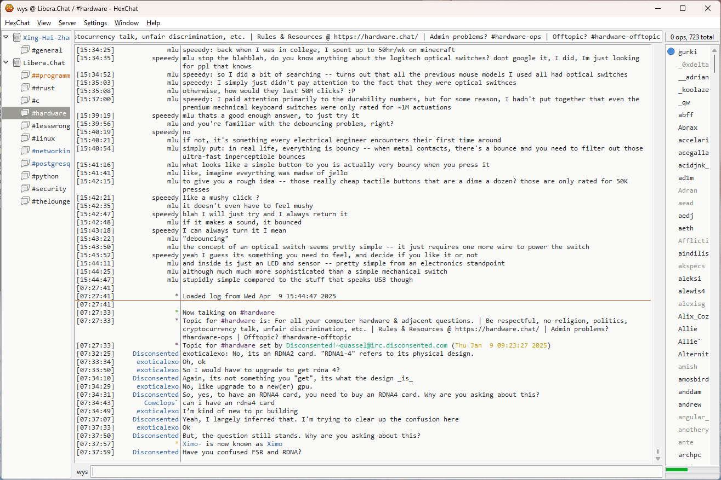
Task: Open the hardware.chat link in the topic bar
Action: click(381, 37)
